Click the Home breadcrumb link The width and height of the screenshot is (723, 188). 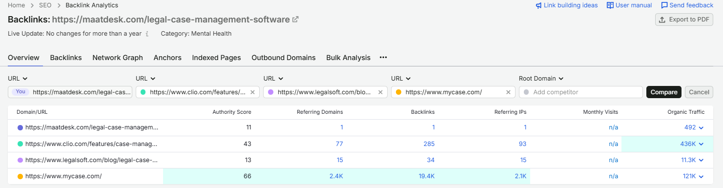[16, 5]
